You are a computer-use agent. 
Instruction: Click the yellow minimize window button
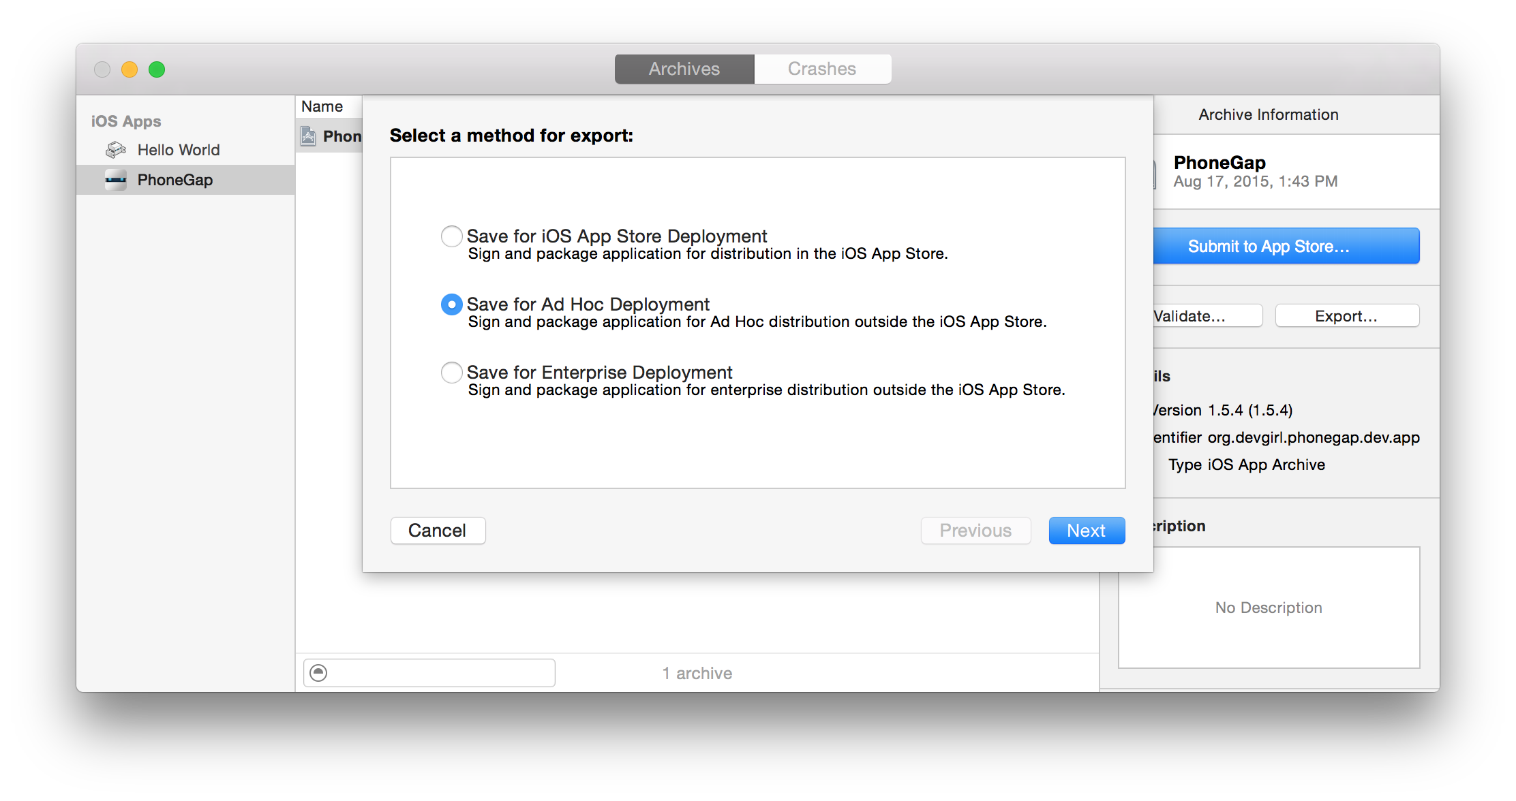click(x=130, y=69)
